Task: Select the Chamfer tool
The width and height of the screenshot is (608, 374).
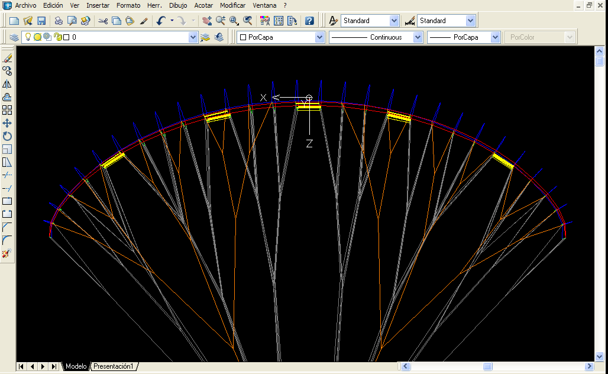Action: coord(7,227)
